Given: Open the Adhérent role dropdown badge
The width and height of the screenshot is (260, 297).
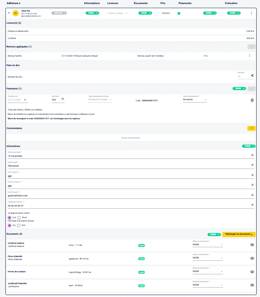Looking at the screenshot, I should point(59,13).
